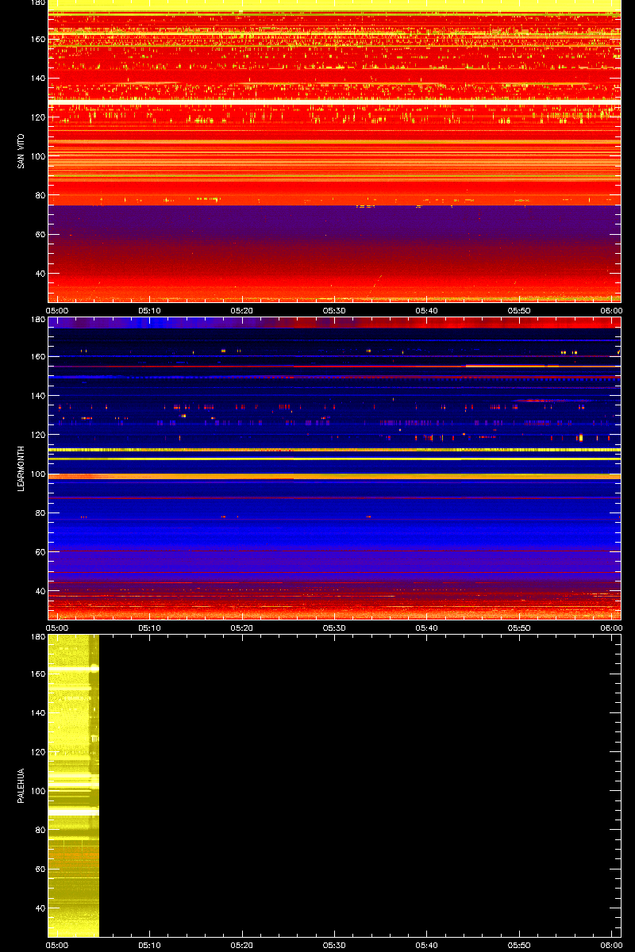The image size is (635, 952).
Task: Click the 120 tick on Learmonth axis
Action: [37, 434]
